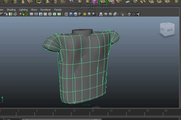The height and width of the screenshot is (120, 181).
Task: Toggle the gate mask icon
Action: point(45,14)
